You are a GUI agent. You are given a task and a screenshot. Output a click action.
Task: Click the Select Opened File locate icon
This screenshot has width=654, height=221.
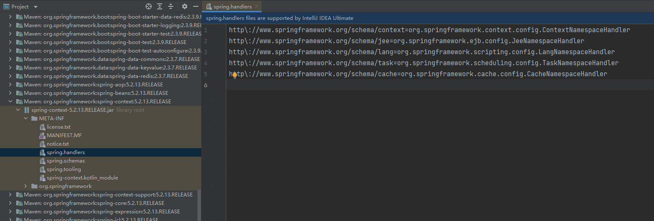point(149,6)
